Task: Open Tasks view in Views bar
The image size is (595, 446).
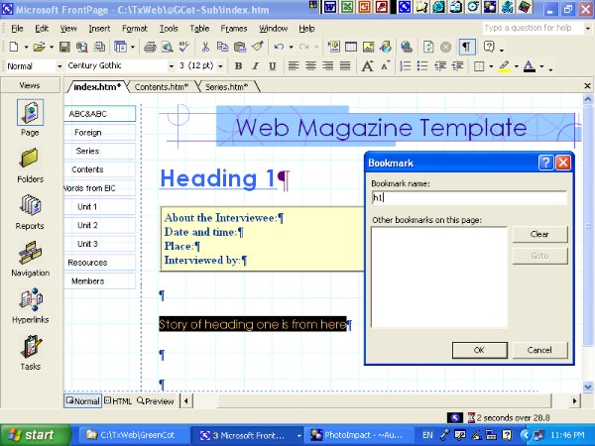Action: pyautogui.click(x=31, y=353)
